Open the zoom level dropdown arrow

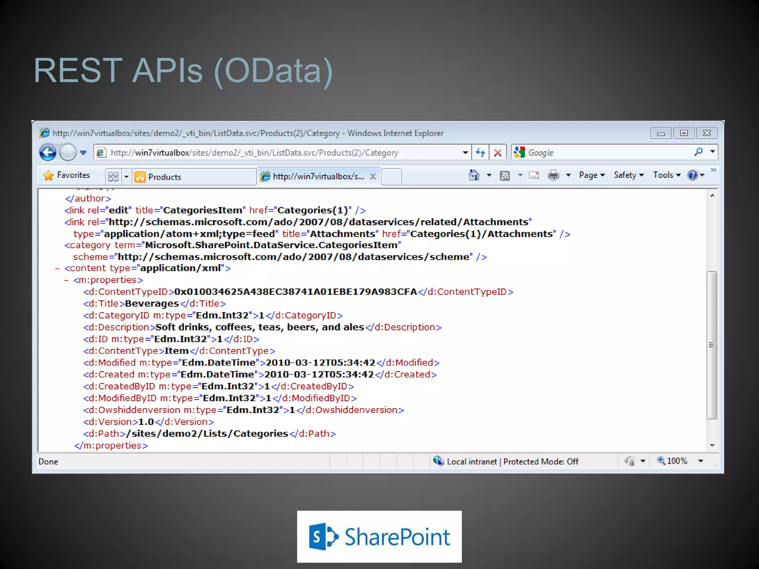(x=700, y=461)
